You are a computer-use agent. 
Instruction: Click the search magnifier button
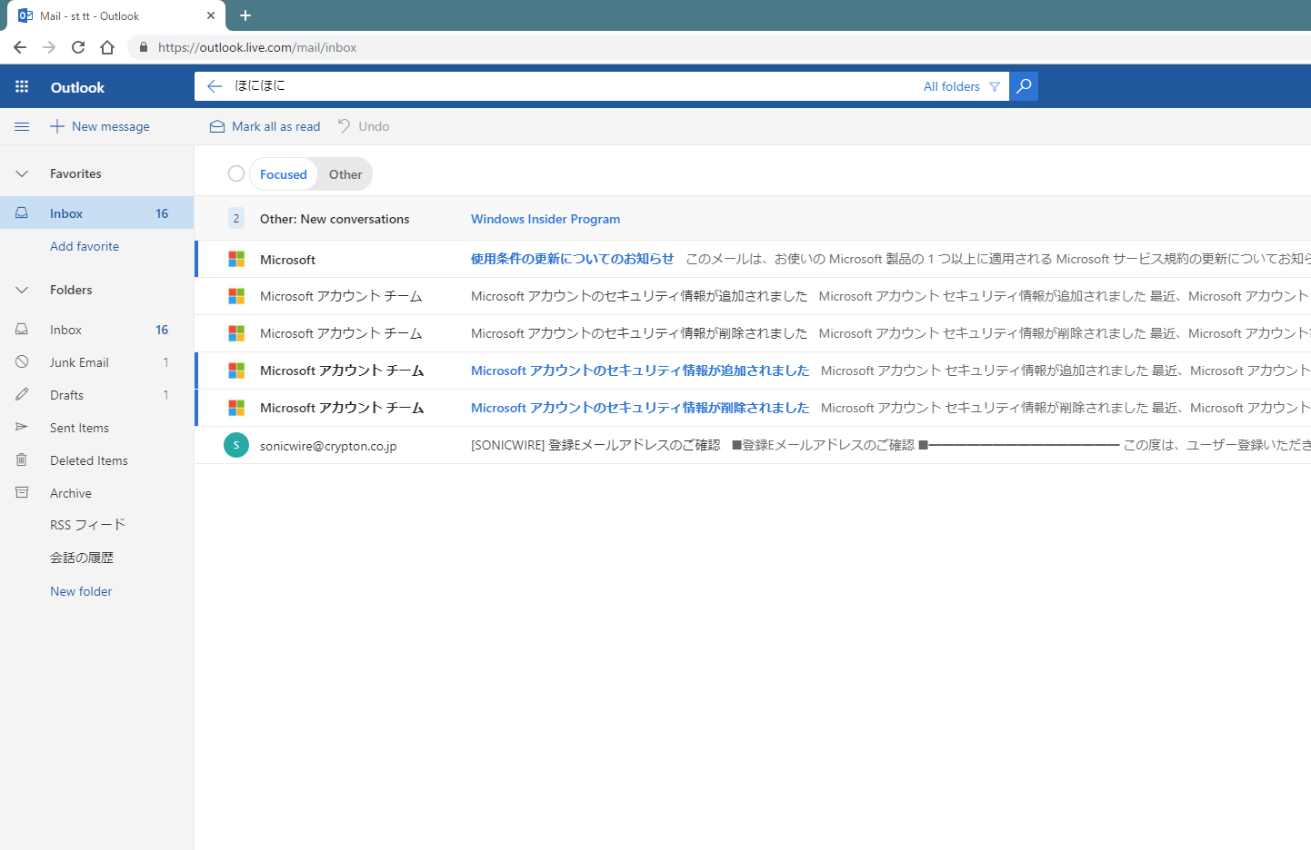(x=1024, y=86)
